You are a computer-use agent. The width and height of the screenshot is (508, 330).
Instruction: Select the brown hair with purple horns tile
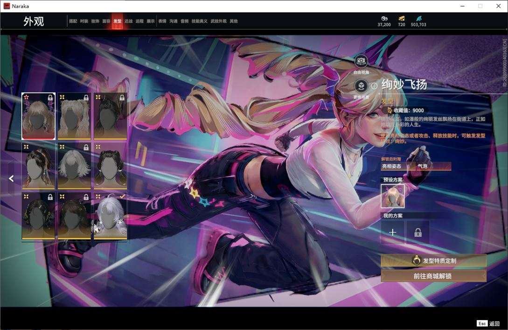[38, 116]
